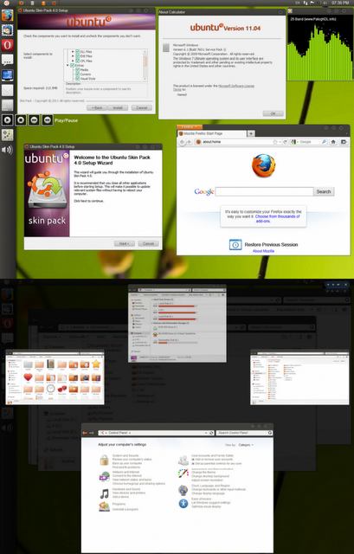Launch Thunderbird mail stamp icon in dock
This screenshot has width=354, height=554.
[8, 30]
